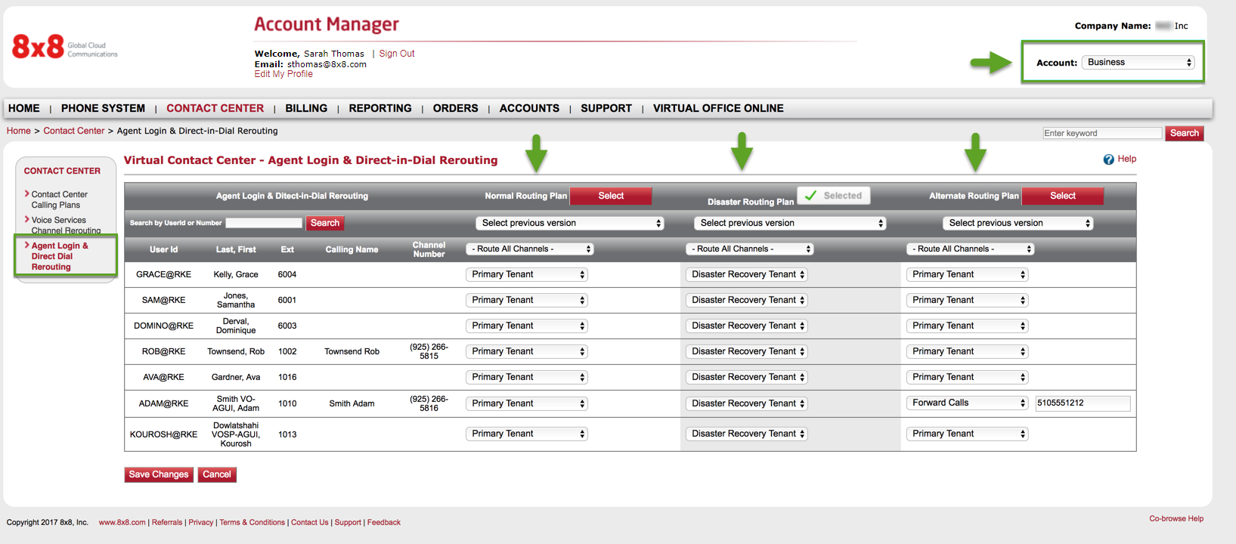Open VIRTUAL OFFICE ONLINE menu
This screenshot has width=1236, height=544.
[x=718, y=109]
